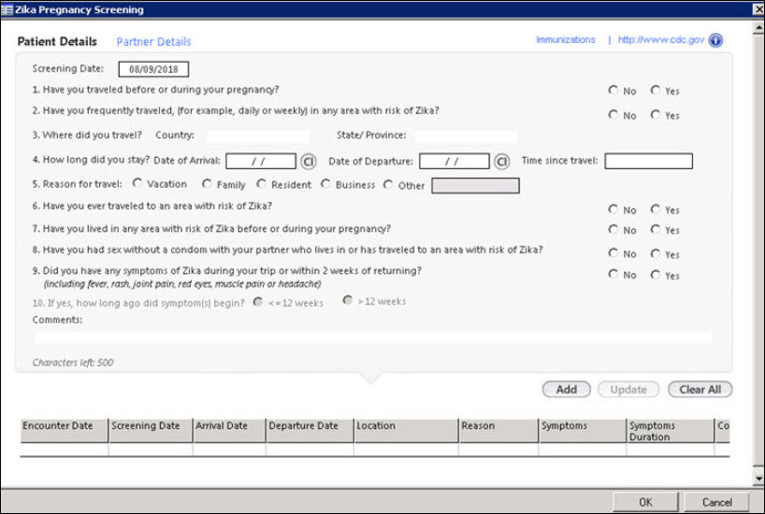Click the Cancel button

716,502
